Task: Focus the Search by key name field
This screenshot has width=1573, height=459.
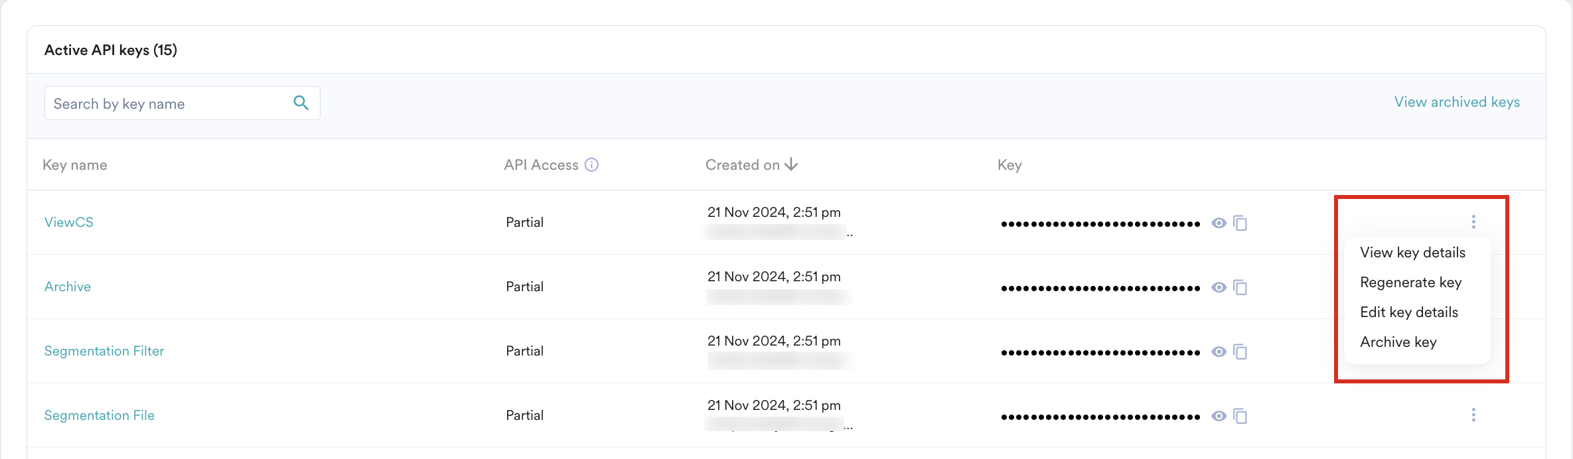Action: tap(166, 103)
